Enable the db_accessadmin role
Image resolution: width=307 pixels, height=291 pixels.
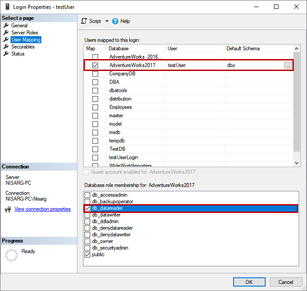(x=88, y=195)
